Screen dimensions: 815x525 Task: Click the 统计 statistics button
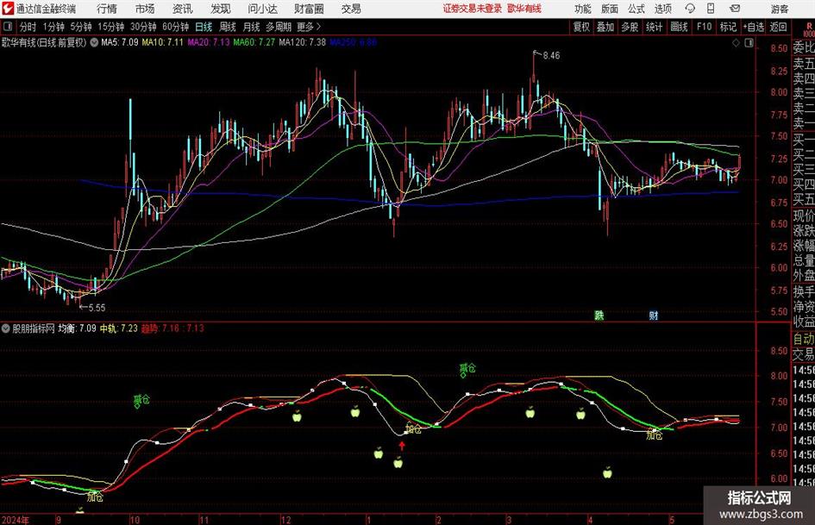coord(654,27)
